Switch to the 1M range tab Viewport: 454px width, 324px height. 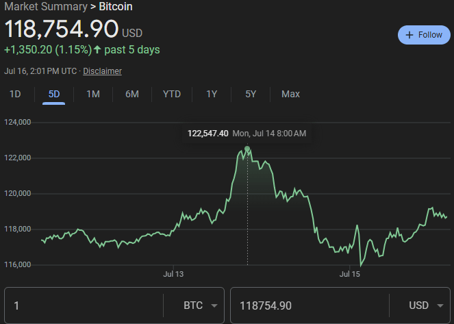pos(93,94)
